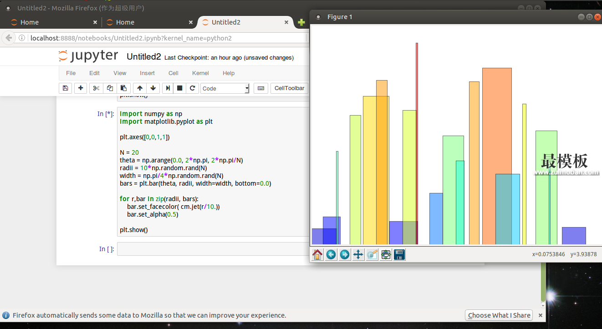Screen dimensions: 602x329
Task: Paste cell below using clipboard icon
Action: [123, 88]
